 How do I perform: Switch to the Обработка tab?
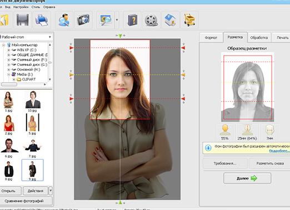(259, 38)
